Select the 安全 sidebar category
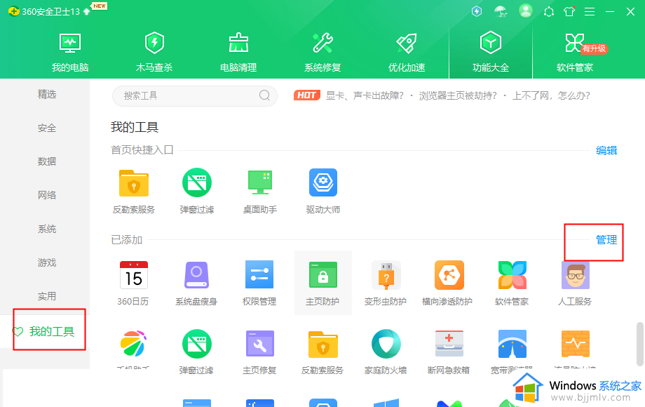 pyautogui.click(x=46, y=128)
